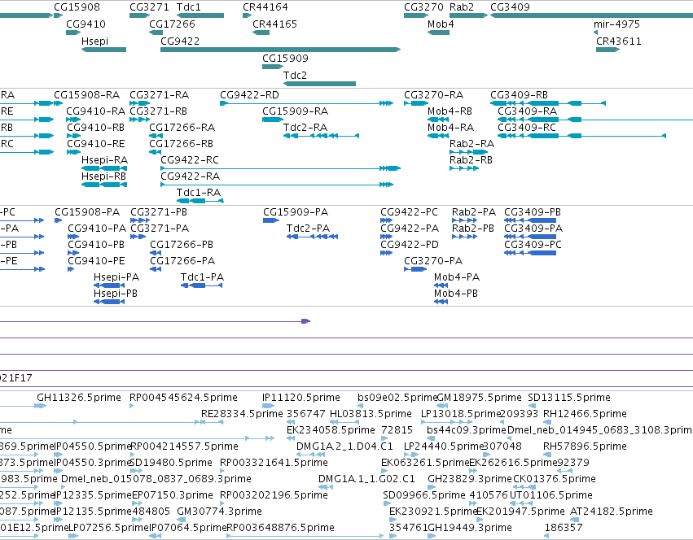Click transcript CG15909-RA label

295,111
